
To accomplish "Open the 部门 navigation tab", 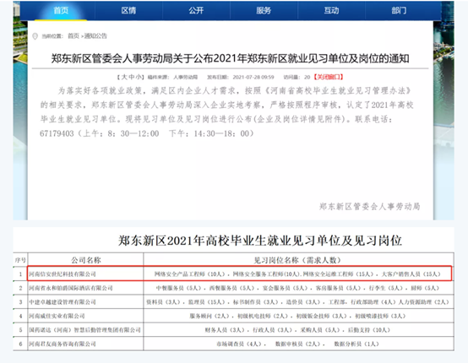I will [399, 10].
